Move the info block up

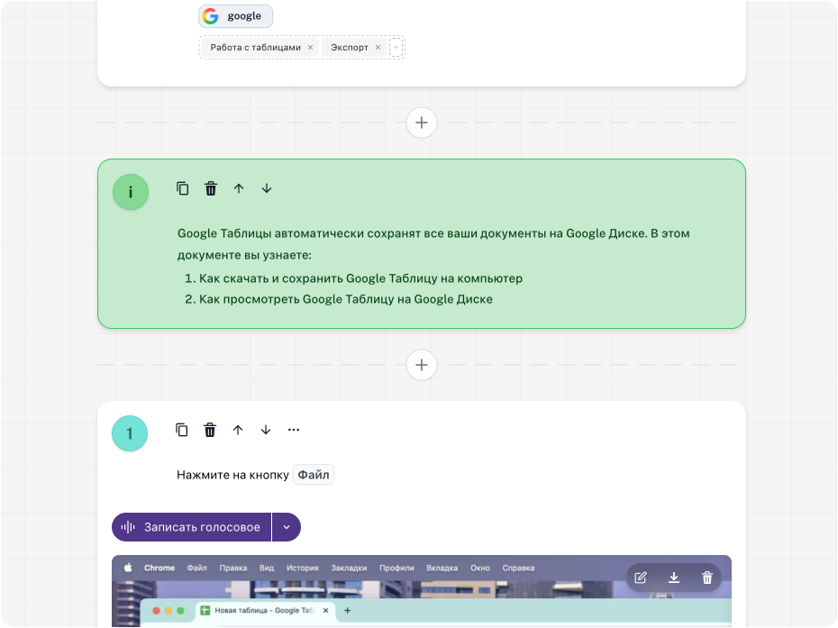tap(239, 188)
